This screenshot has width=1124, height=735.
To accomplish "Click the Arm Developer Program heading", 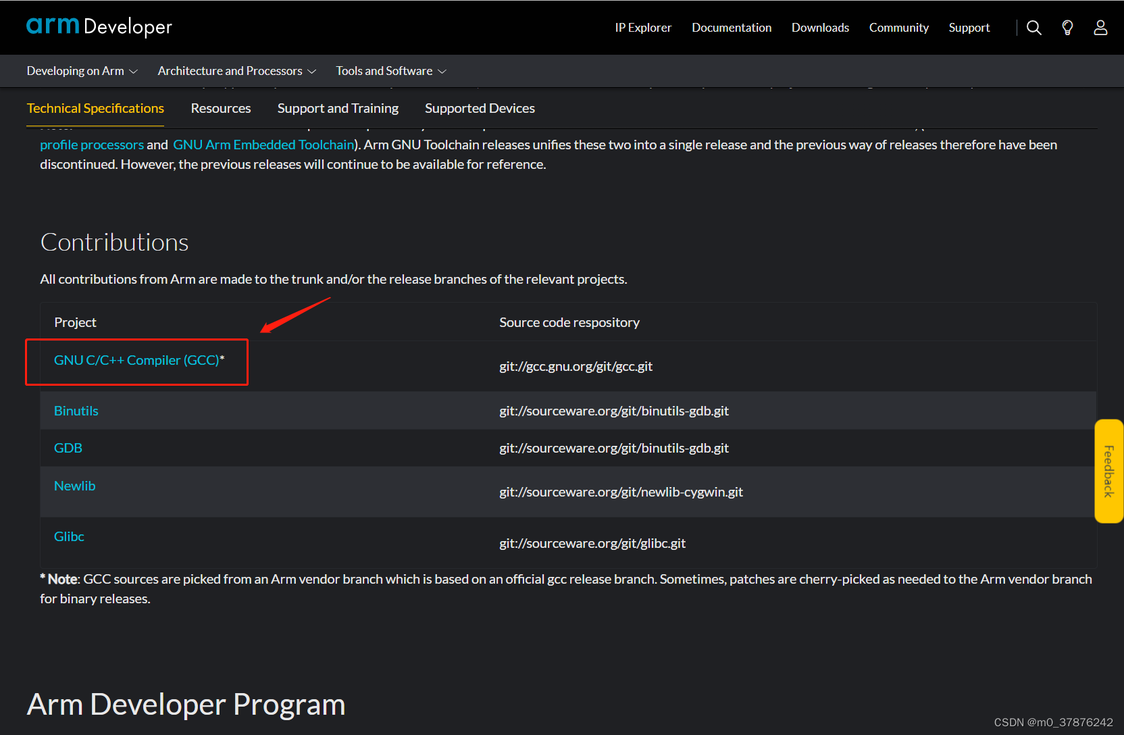I will pyautogui.click(x=186, y=705).
